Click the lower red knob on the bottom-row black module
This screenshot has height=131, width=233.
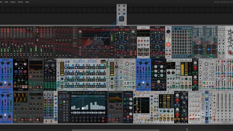pos(177,115)
